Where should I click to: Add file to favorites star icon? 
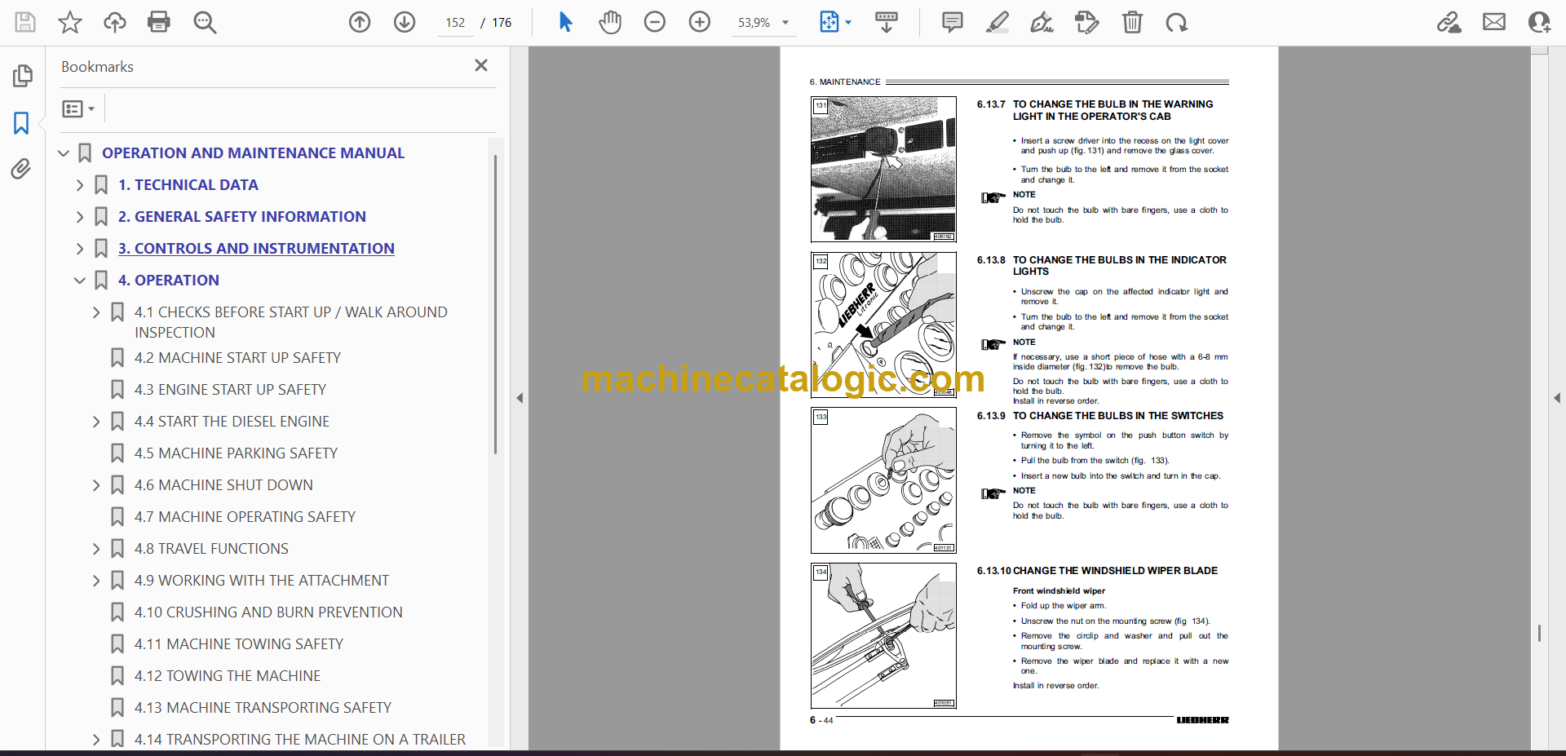(70, 22)
